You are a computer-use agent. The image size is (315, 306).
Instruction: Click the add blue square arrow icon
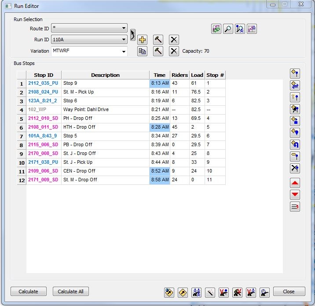pos(295,121)
